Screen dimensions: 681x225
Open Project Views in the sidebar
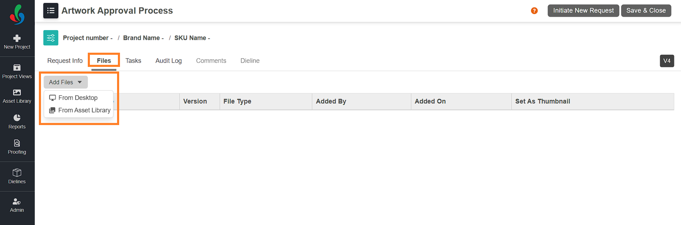point(17,71)
